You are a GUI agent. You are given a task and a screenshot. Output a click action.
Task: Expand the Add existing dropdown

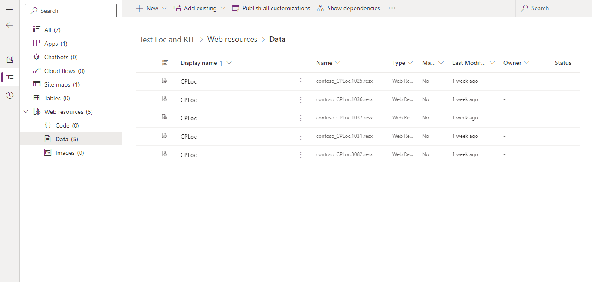(222, 8)
